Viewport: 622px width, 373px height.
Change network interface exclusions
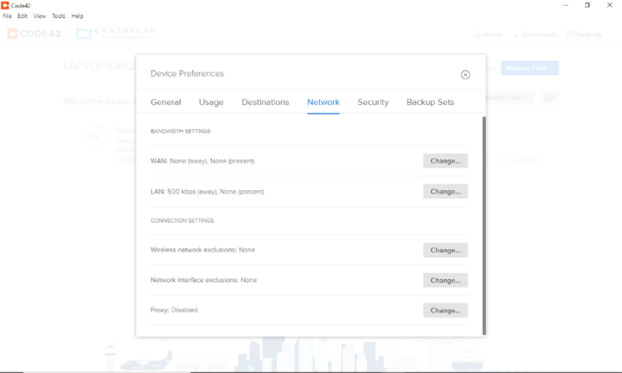coord(445,280)
